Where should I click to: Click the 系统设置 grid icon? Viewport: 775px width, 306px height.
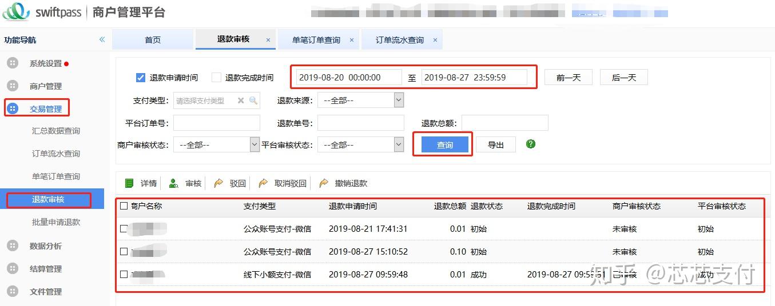coord(13,63)
